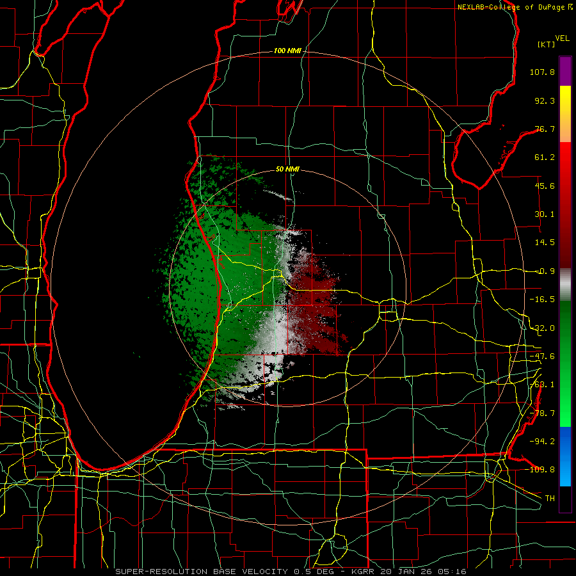This screenshot has width=576, height=576.
Task: Click the NEXLAB-College of DuPage watermark text
Action: [515, 7]
